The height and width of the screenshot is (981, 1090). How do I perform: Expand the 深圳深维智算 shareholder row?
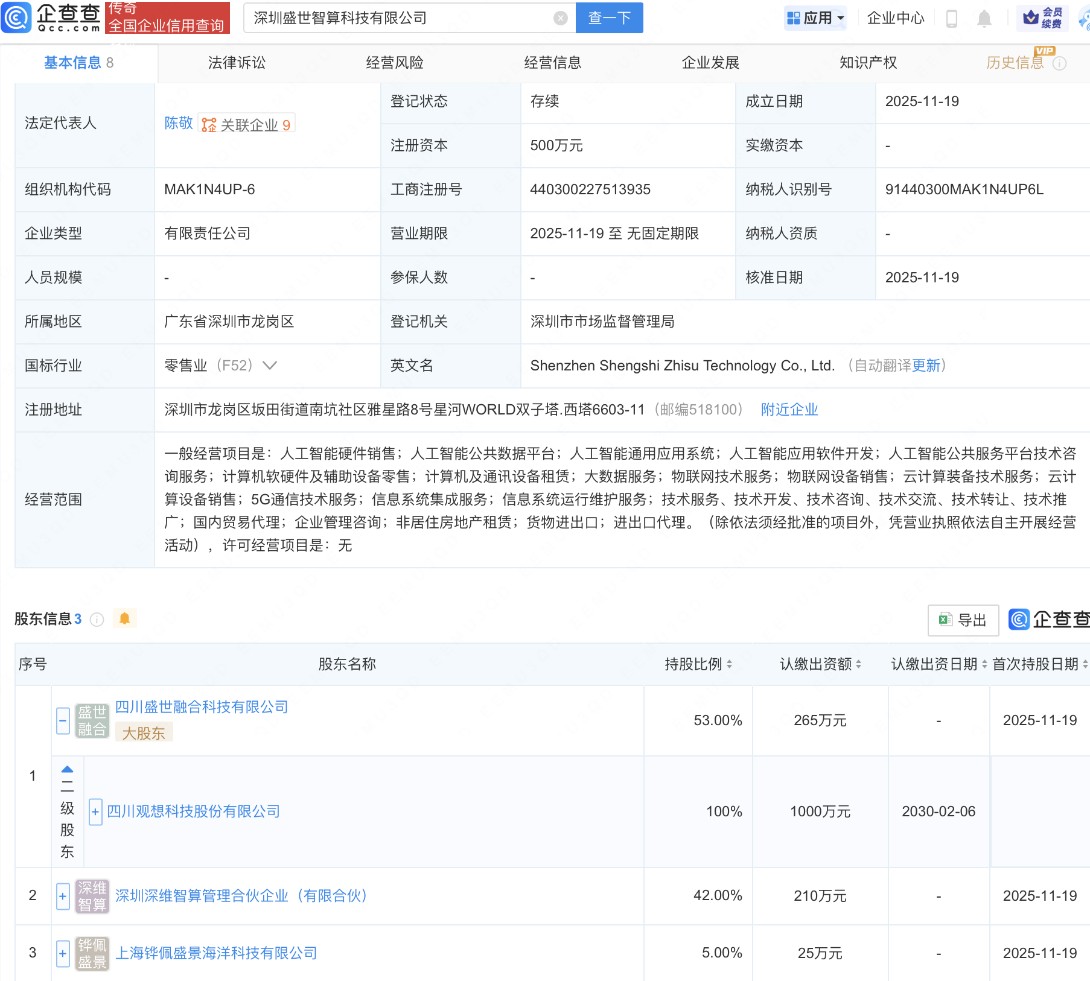coord(63,896)
